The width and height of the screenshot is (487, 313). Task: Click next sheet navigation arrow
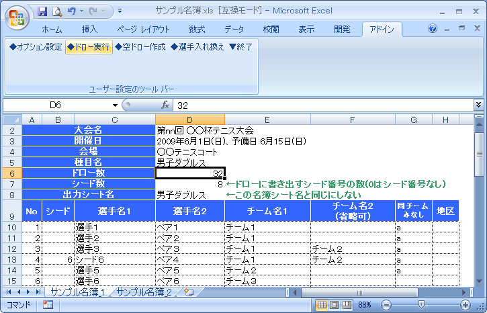(x=28, y=292)
